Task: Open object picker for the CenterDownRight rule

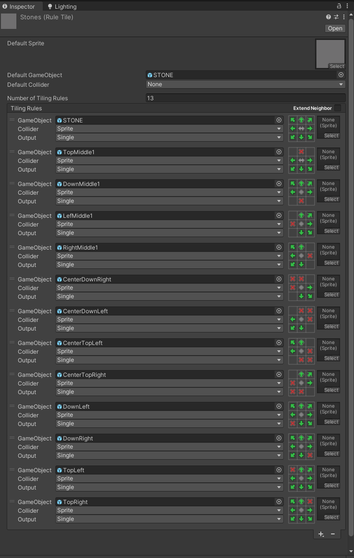Action: point(279,279)
